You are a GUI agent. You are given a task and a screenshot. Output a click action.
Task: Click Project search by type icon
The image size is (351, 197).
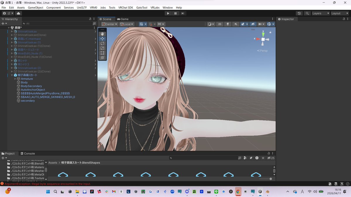245,158
